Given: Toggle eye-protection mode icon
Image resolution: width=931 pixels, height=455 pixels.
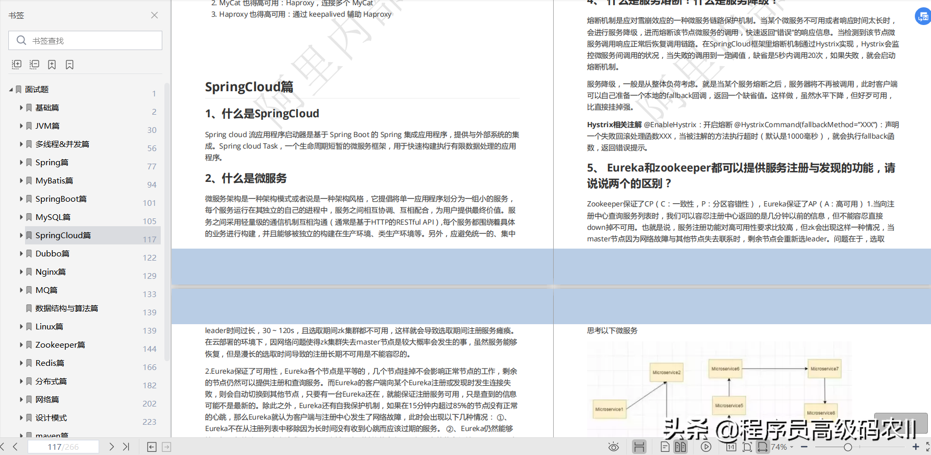Looking at the screenshot, I should tap(614, 447).
